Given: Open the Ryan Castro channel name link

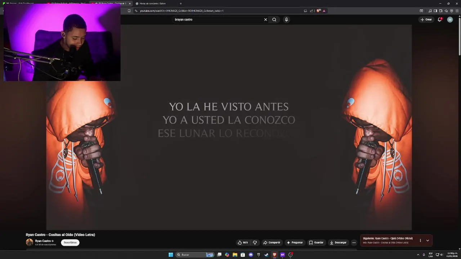Looking at the screenshot, I should (43, 241).
